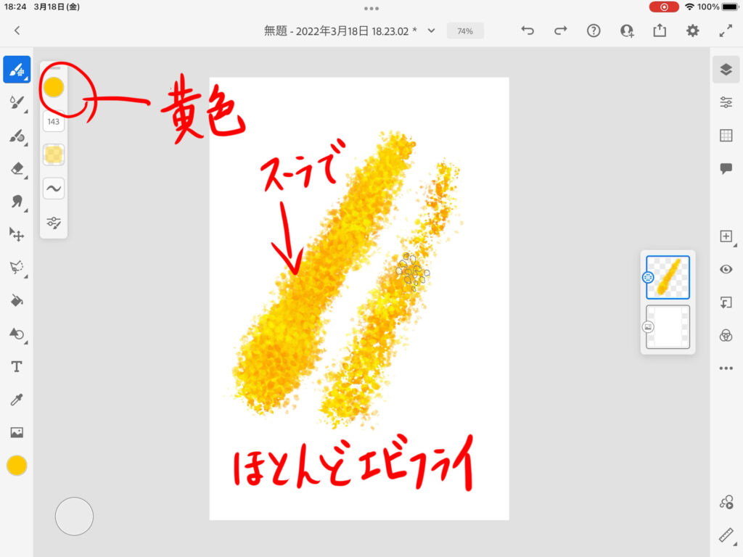Add a new layer
Image resolution: width=743 pixels, height=557 pixels.
[x=726, y=236]
